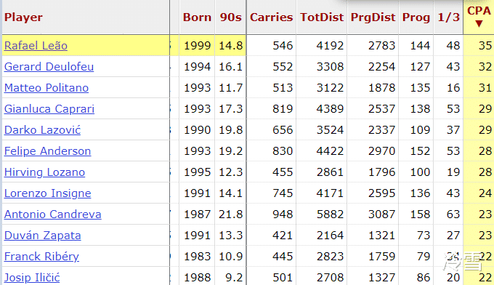Click the CPA sort descending arrow
494x285 pixels.
tap(479, 24)
